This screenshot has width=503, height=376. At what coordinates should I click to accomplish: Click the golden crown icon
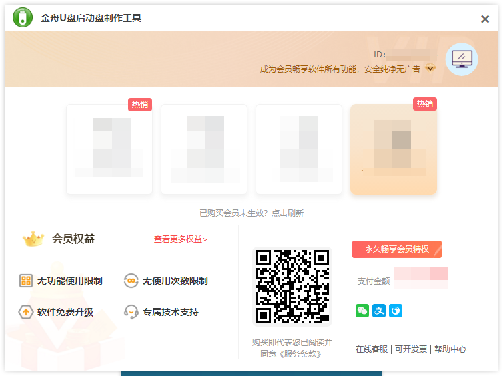pyautogui.click(x=33, y=239)
